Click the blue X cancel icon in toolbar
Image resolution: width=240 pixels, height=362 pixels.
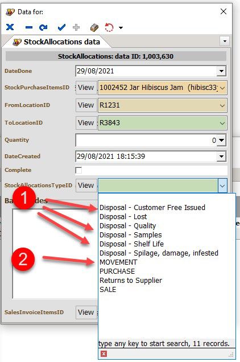10,27
